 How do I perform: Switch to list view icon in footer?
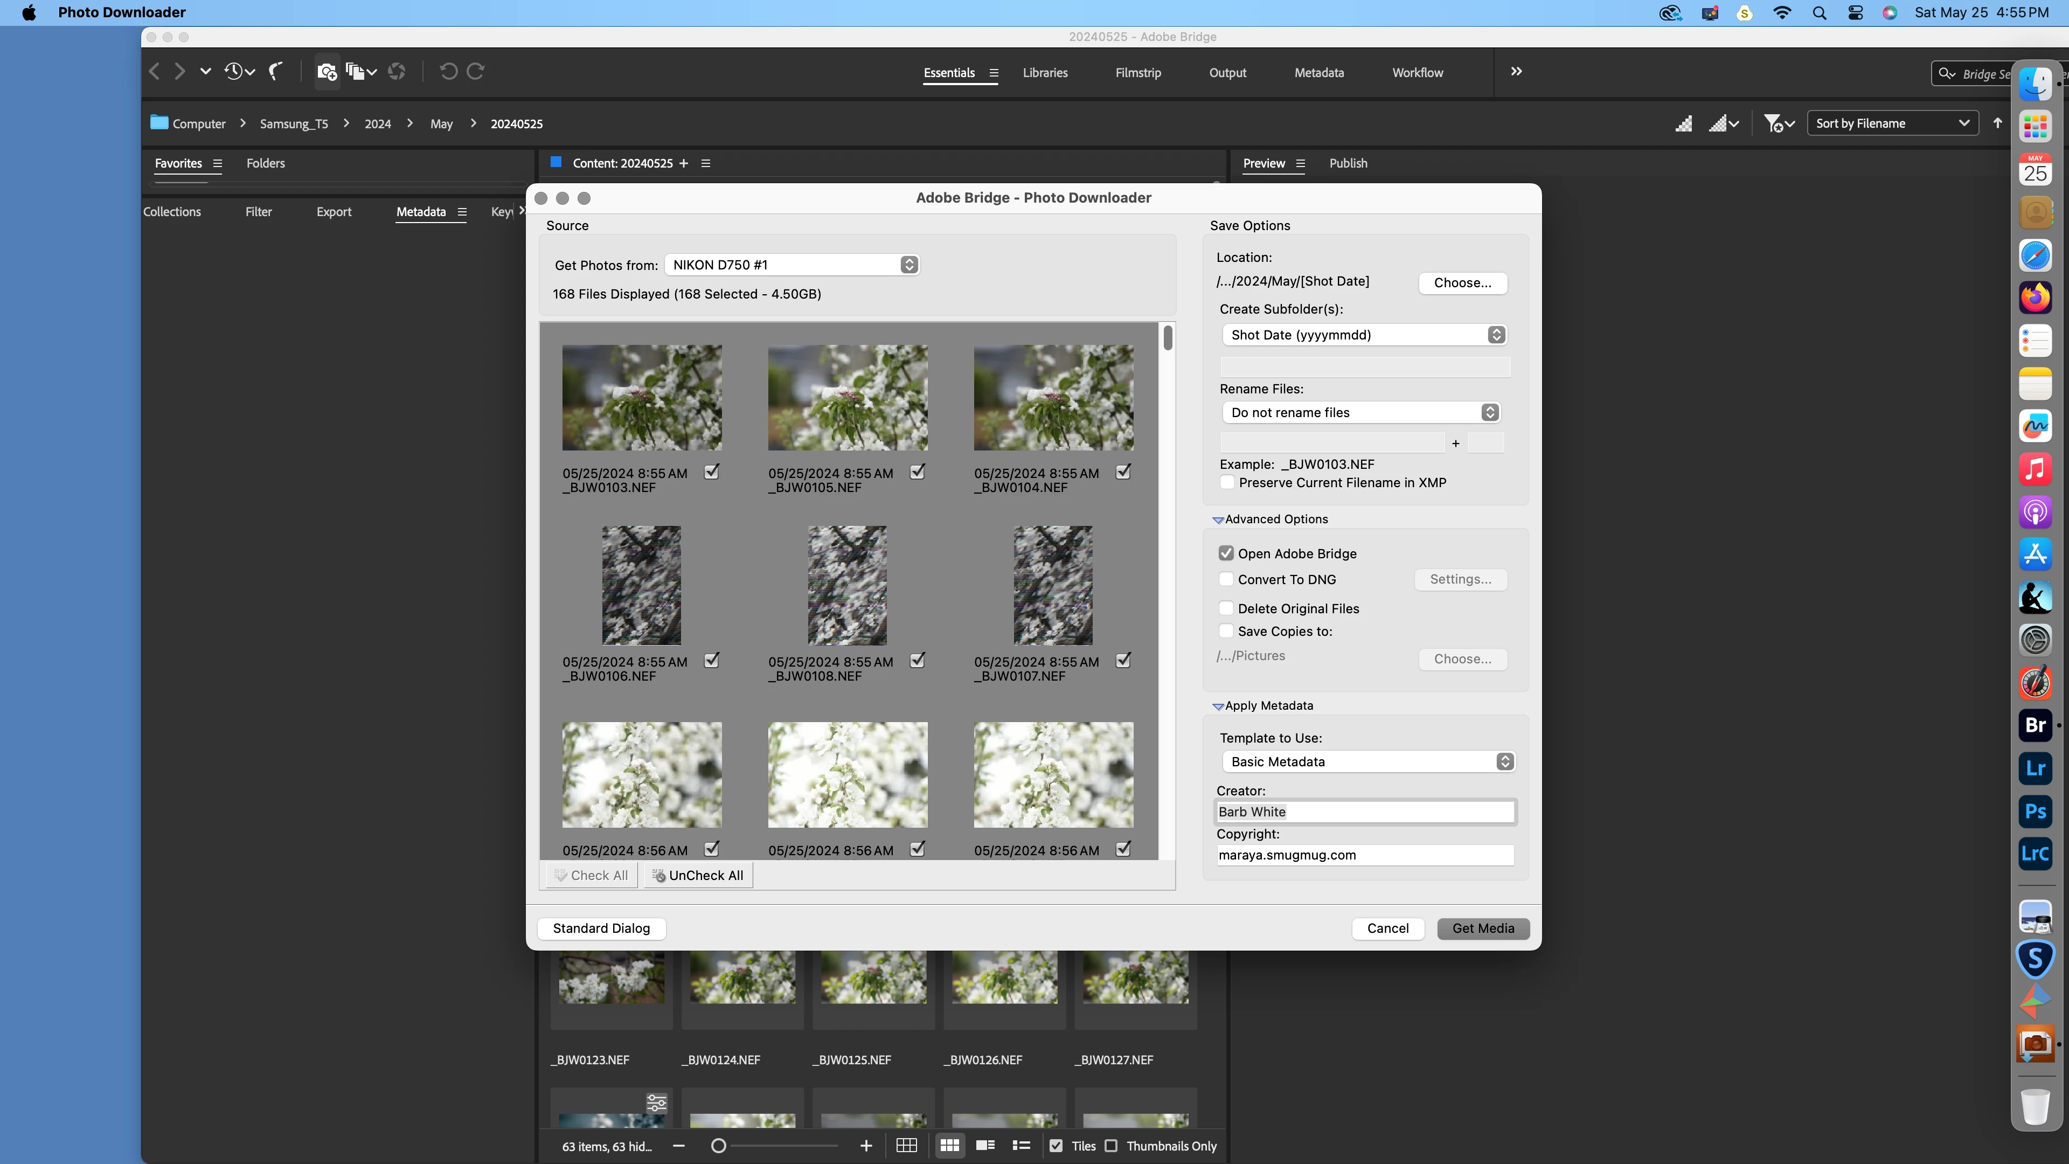pos(1021,1146)
